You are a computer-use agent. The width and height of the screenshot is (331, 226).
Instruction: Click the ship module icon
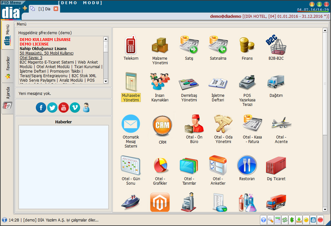130,202
